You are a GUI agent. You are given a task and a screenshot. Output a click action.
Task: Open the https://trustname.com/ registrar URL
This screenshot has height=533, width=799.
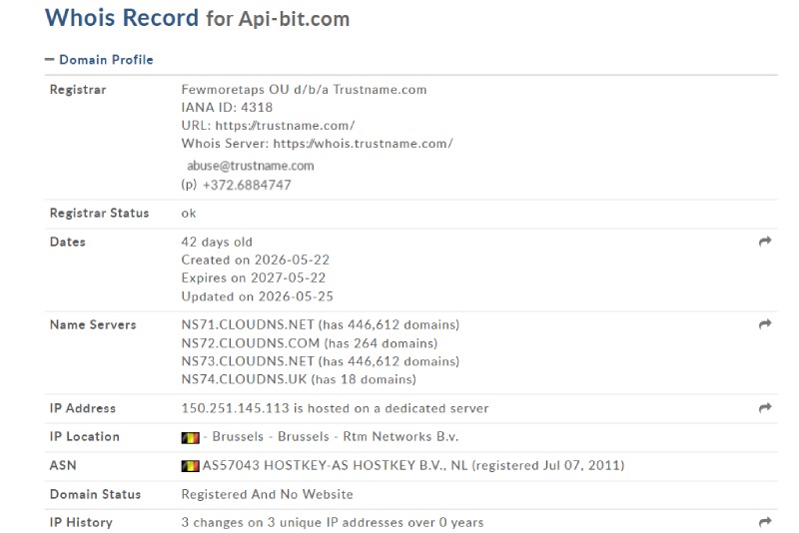(285, 125)
